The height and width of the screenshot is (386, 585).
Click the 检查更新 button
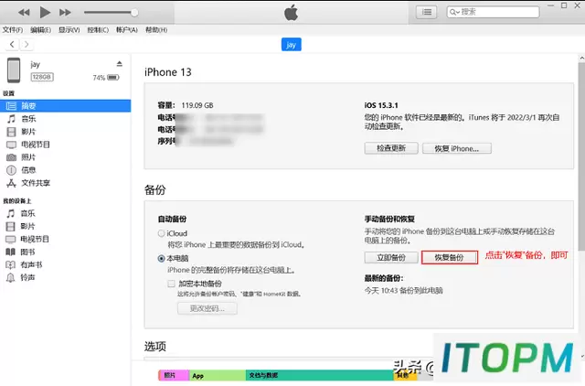391,148
